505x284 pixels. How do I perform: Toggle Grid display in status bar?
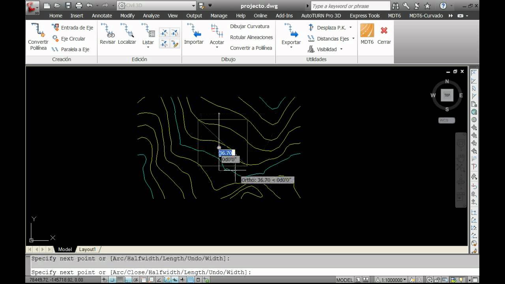click(120, 280)
